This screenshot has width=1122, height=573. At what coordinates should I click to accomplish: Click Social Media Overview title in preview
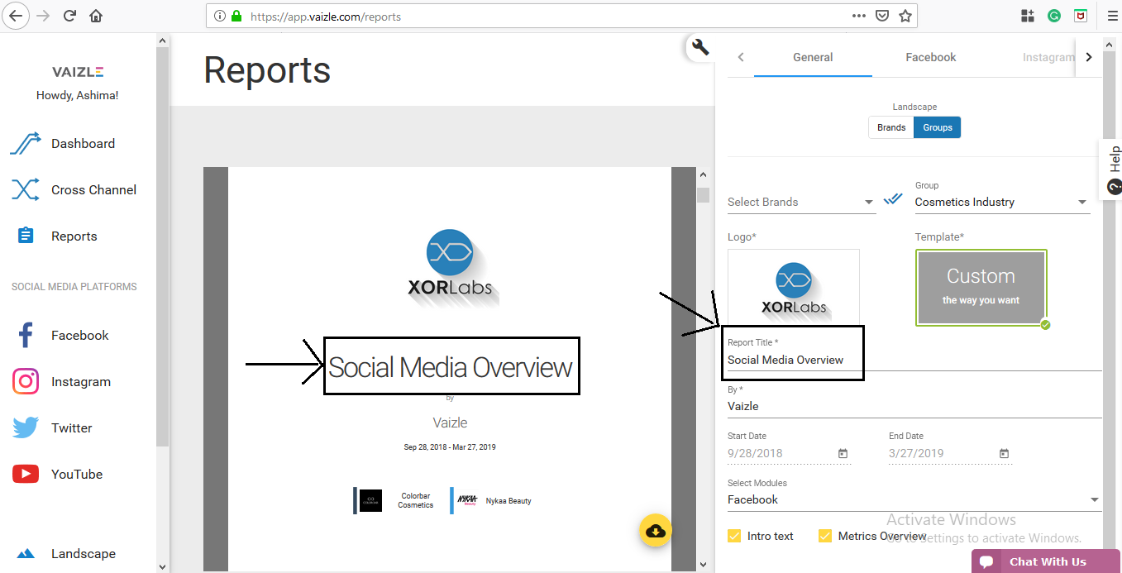(x=451, y=366)
